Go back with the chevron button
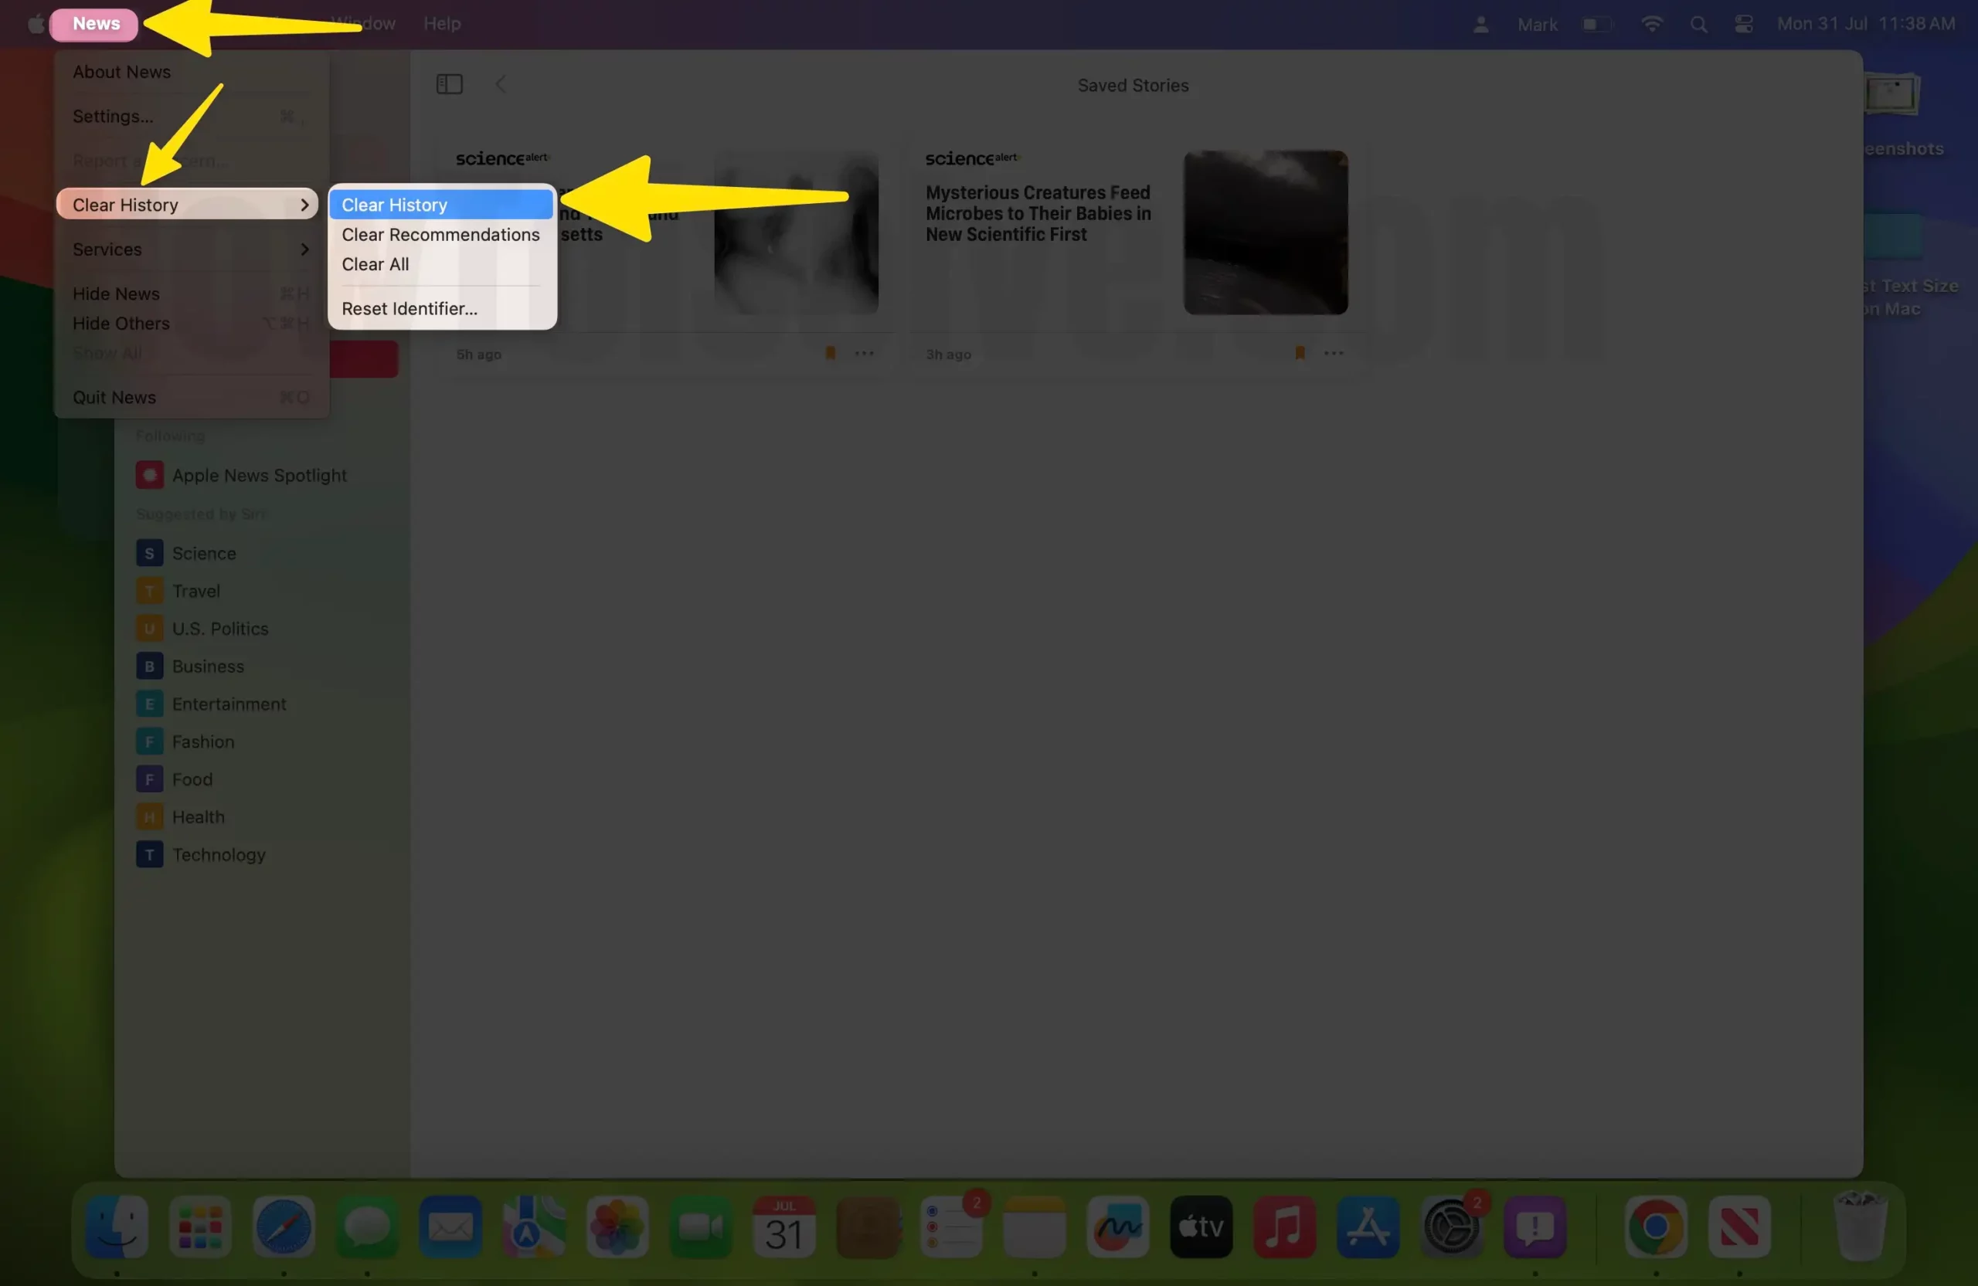1978x1286 pixels. (x=501, y=84)
